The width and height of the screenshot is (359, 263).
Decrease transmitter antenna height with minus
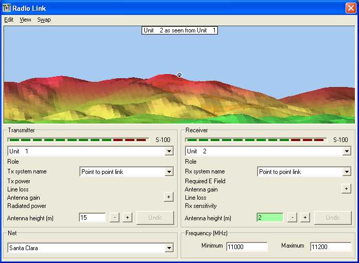[x=114, y=218]
